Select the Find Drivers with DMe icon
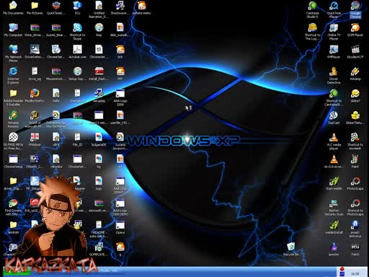Screen dimensions: 369x277 pyautogui.click(x=12, y=207)
